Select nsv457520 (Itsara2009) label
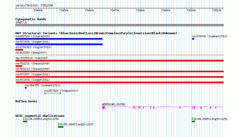This screenshot has width=231, height=137. tap(33, 36)
